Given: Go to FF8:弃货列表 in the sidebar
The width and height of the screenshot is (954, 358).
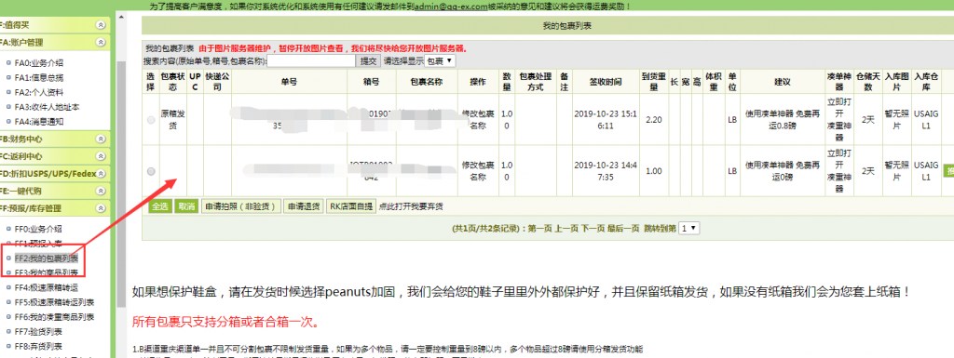Looking at the screenshot, I should [x=38, y=346].
